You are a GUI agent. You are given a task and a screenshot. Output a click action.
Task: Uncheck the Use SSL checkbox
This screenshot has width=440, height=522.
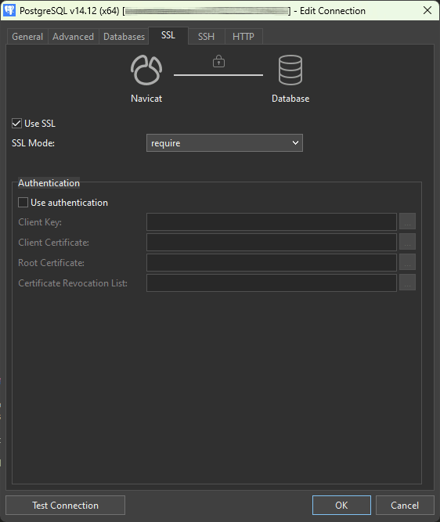16,124
